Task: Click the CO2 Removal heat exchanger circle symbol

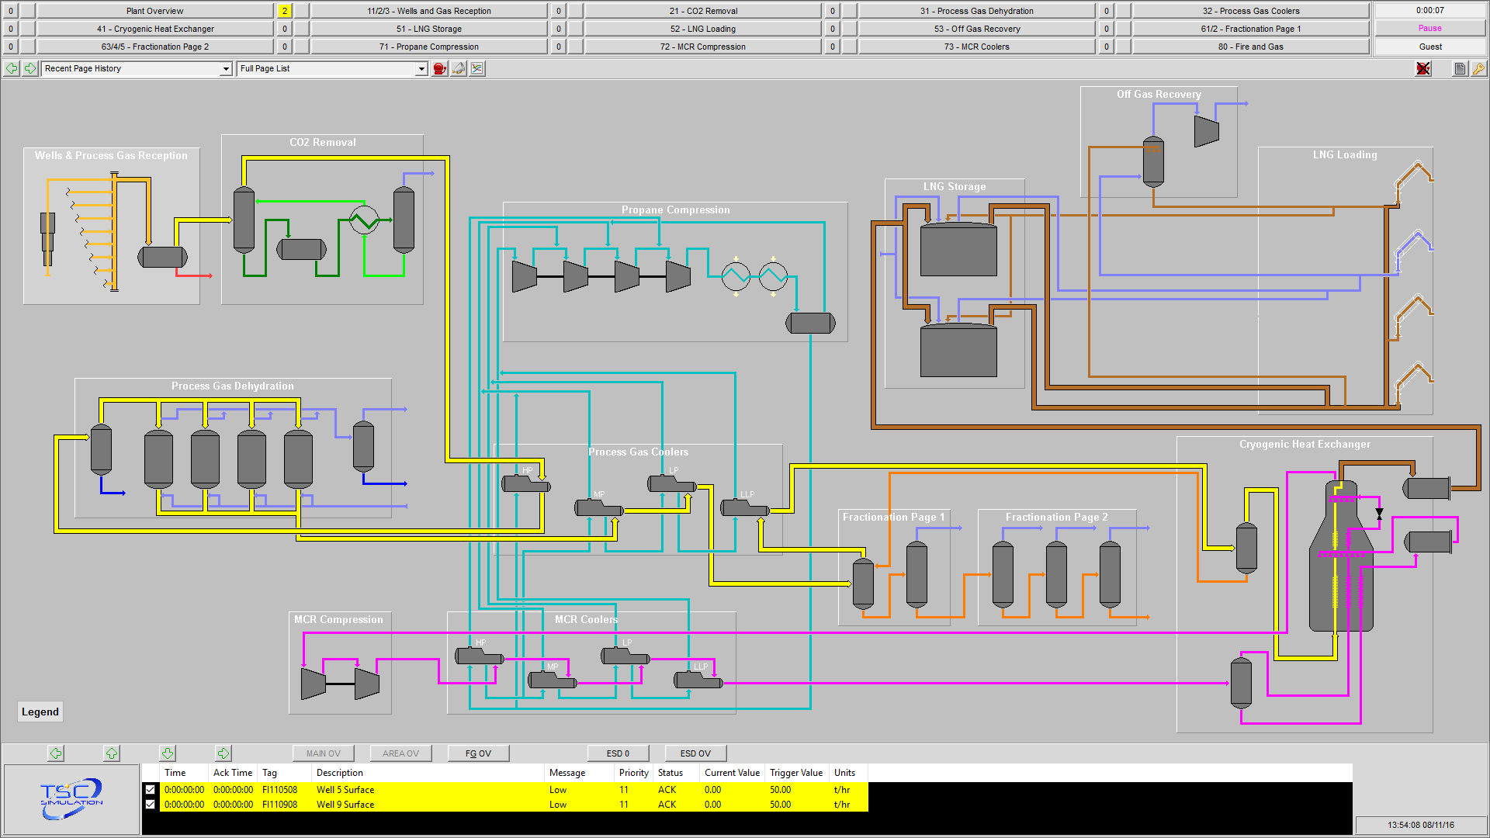Action: coord(364,220)
